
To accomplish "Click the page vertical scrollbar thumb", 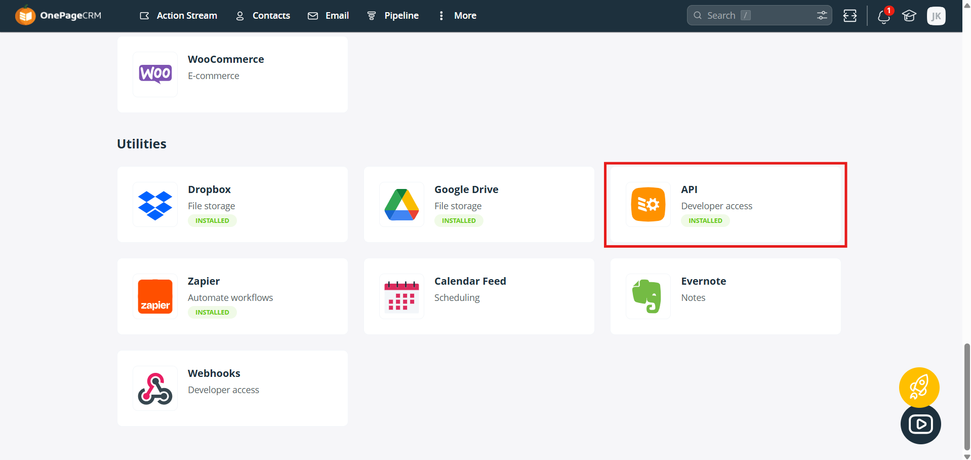I will coord(967,397).
